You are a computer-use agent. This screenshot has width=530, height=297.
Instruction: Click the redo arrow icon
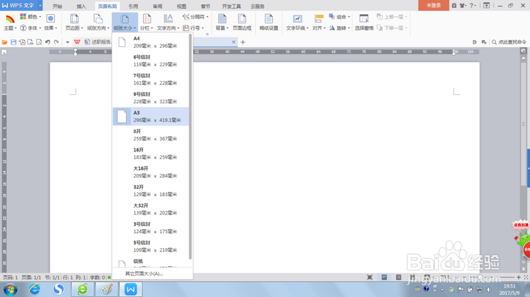coord(57,42)
